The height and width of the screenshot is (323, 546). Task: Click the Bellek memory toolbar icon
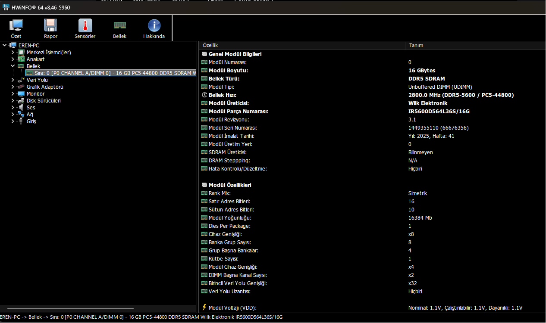click(x=119, y=26)
